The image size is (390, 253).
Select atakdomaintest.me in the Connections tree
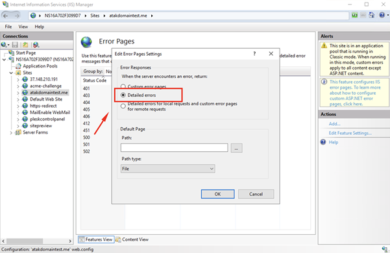point(49,93)
